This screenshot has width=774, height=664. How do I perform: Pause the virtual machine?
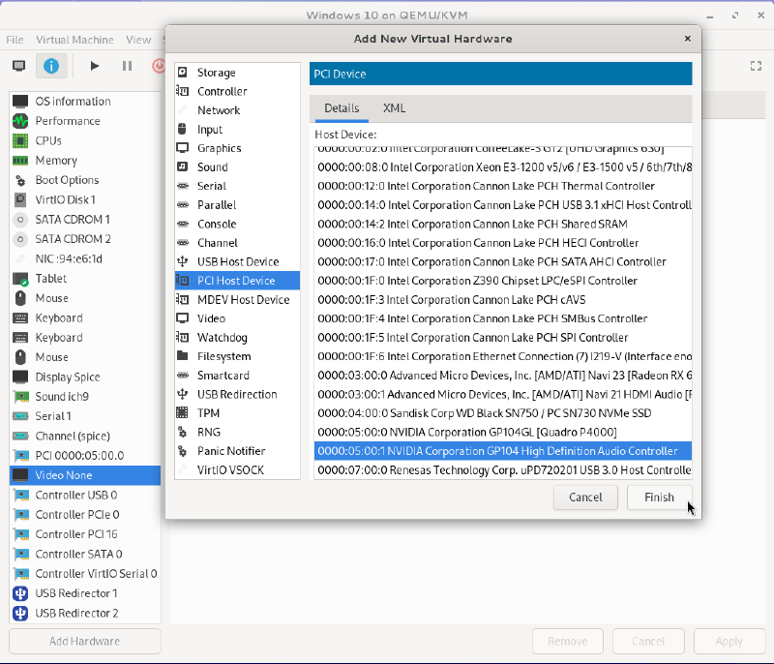coord(127,66)
